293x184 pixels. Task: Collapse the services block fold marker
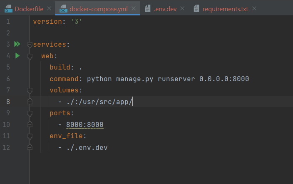pyautogui.click(x=30, y=45)
